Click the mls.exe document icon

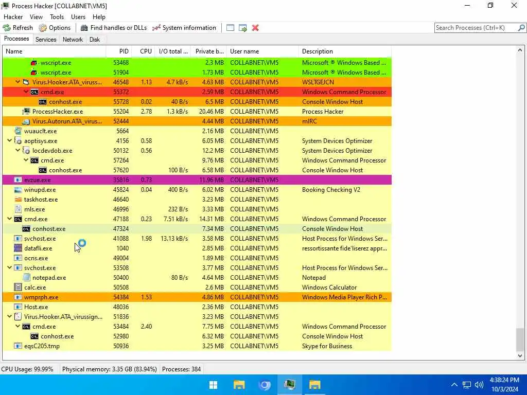click(18, 209)
